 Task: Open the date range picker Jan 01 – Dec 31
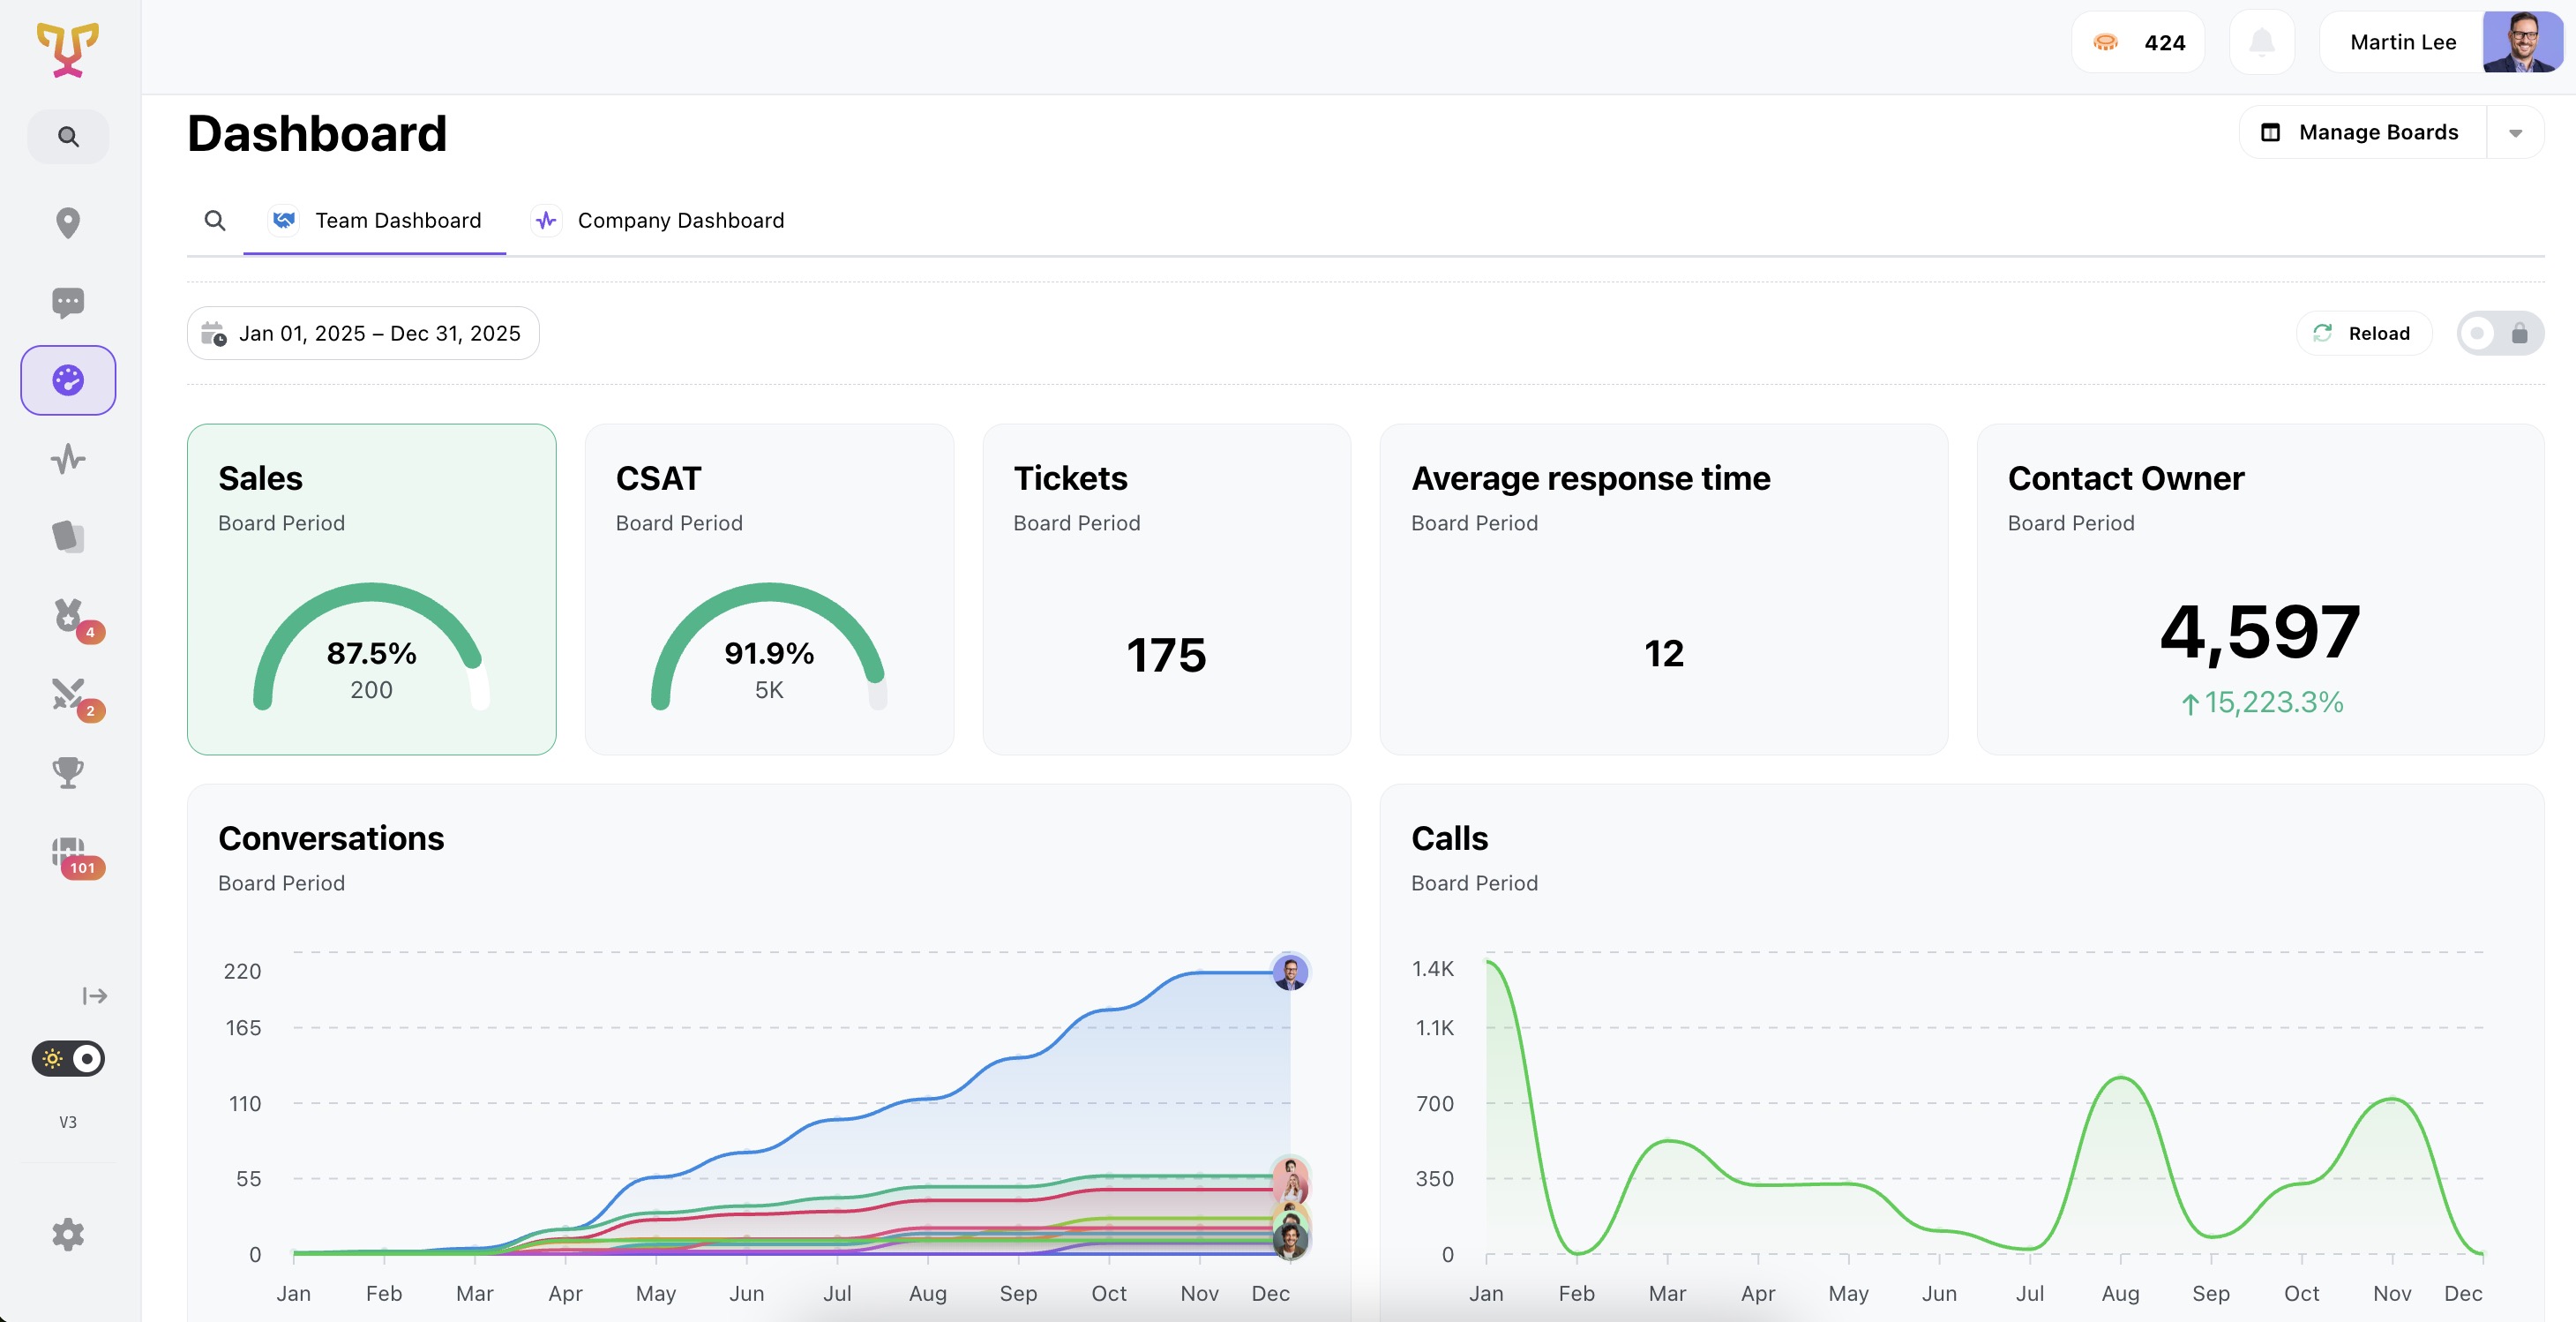point(362,333)
